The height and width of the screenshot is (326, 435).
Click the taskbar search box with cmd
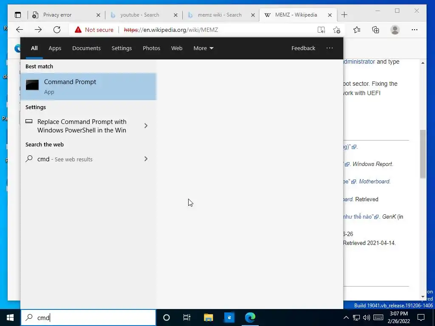(x=88, y=318)
